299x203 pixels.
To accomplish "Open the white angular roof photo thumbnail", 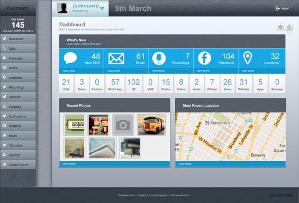I will point(102,148).
